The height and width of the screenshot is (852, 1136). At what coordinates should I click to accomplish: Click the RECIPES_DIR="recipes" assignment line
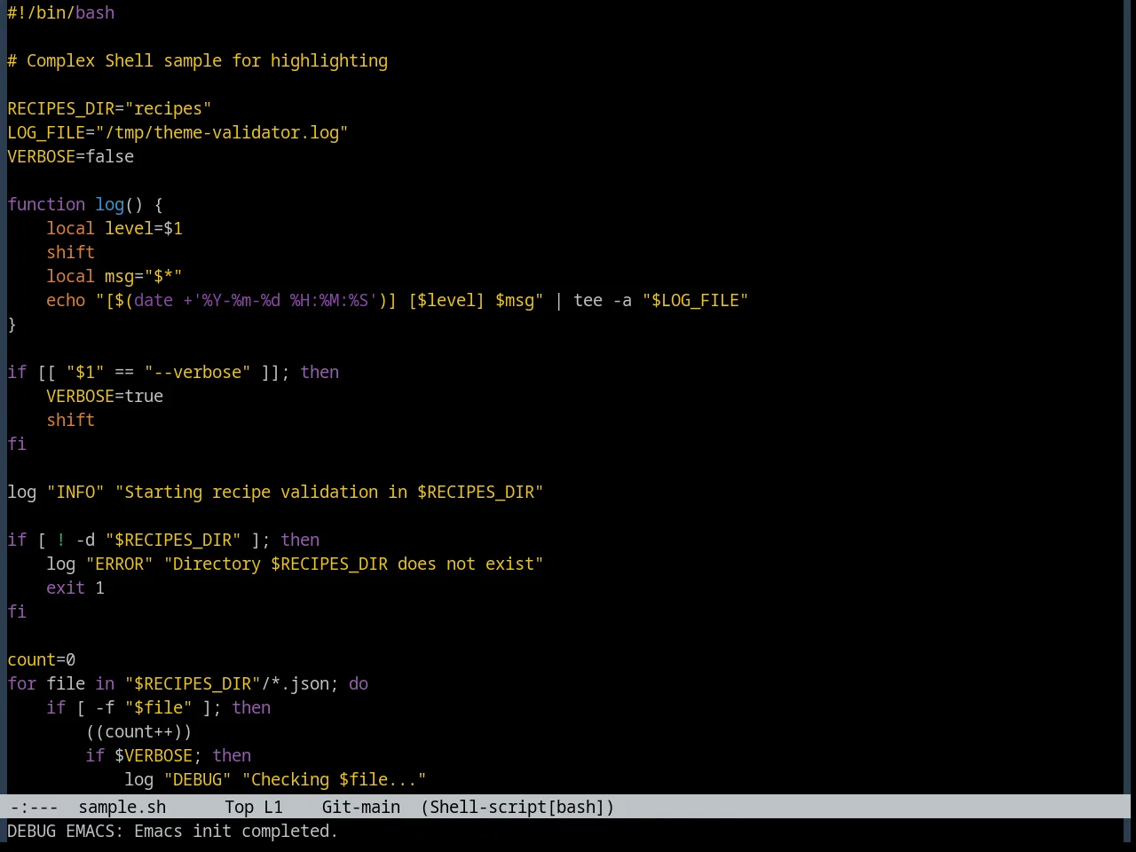click(109, 108)
